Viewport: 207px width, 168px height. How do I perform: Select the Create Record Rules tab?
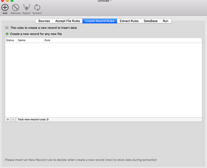point(100,21)
